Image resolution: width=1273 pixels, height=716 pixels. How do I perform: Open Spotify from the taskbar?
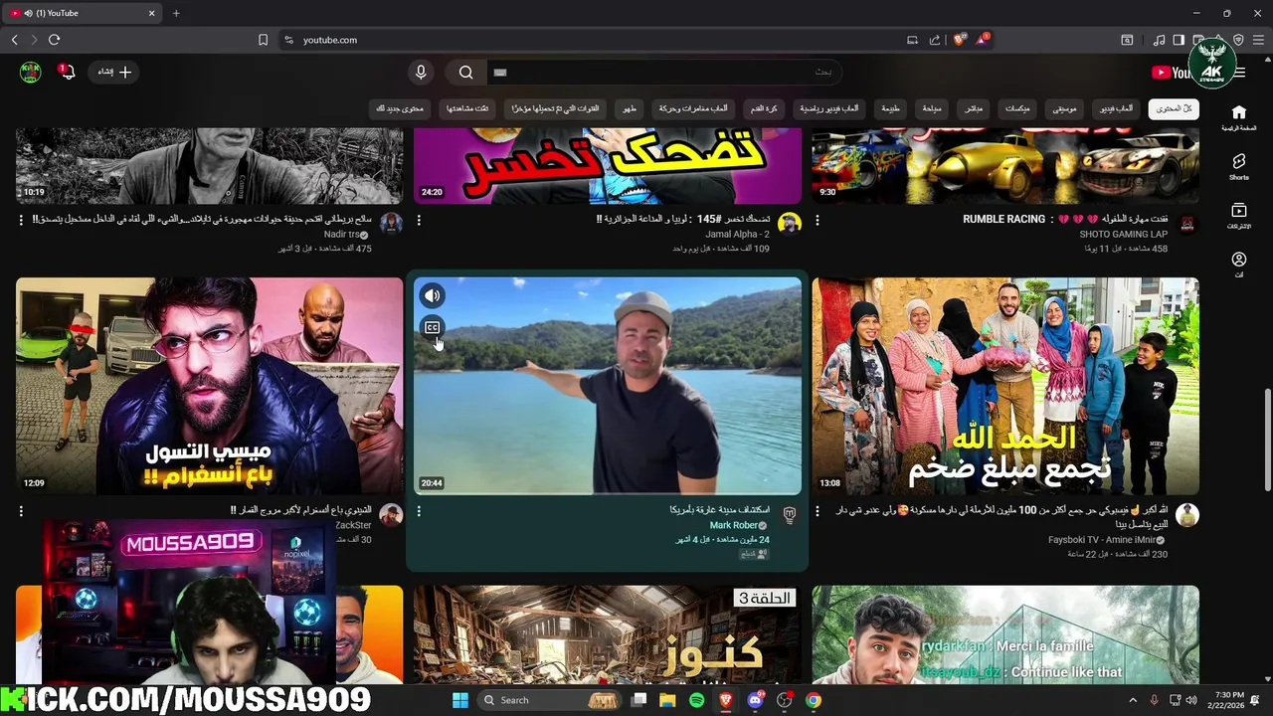[696, 700]
